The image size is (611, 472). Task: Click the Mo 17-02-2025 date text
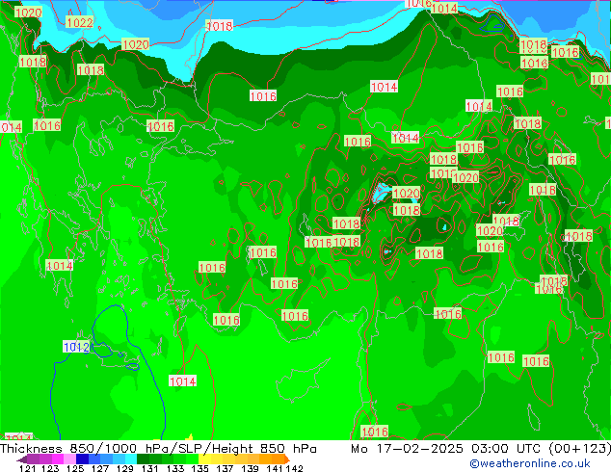(x=408, y=449)
